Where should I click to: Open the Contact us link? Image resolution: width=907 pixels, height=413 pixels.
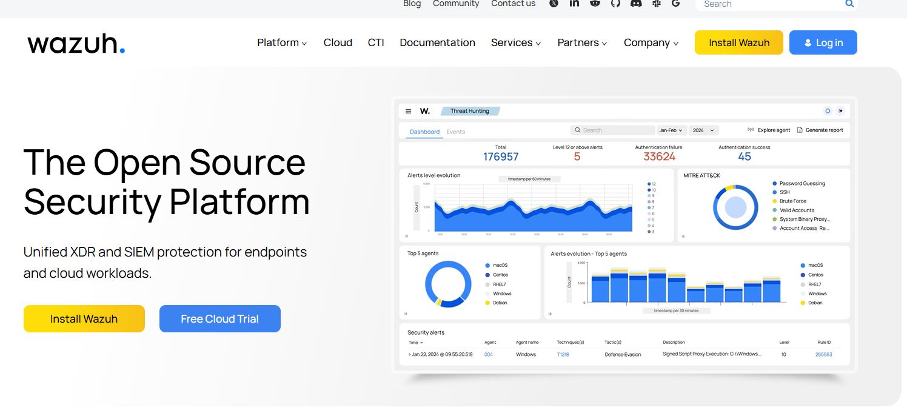pos(514,4)
